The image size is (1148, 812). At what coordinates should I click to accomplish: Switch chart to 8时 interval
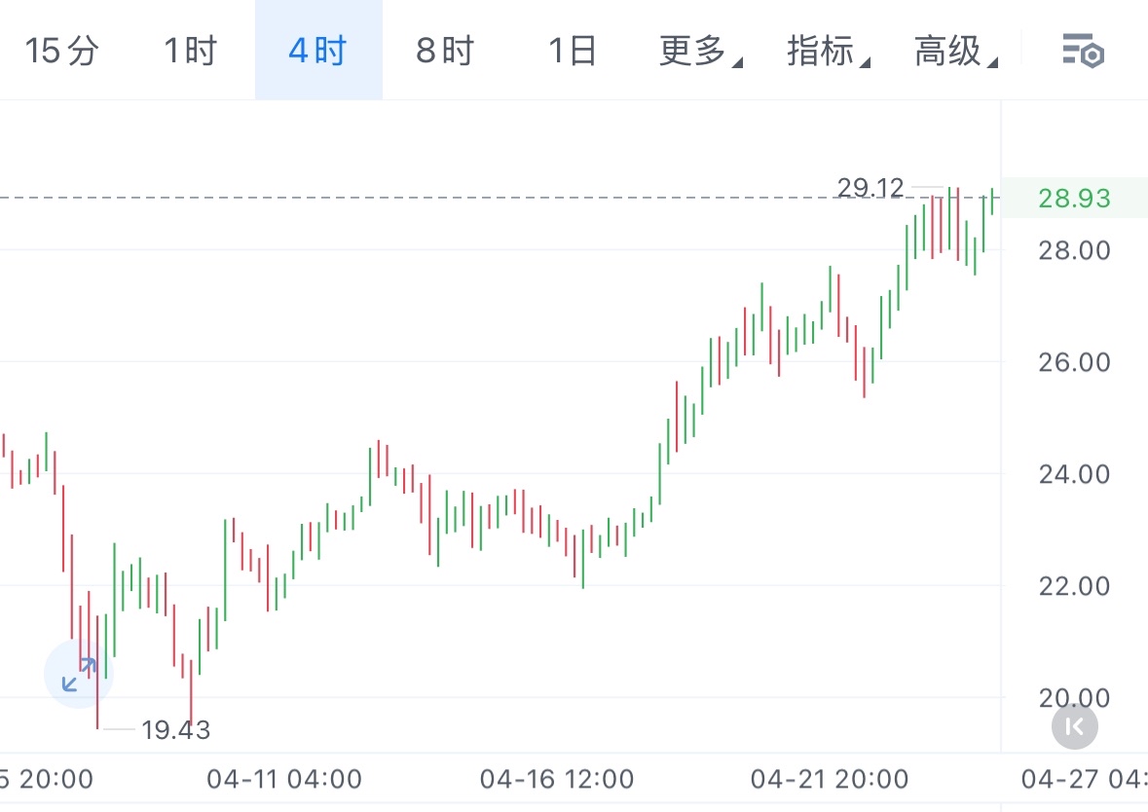445,50
